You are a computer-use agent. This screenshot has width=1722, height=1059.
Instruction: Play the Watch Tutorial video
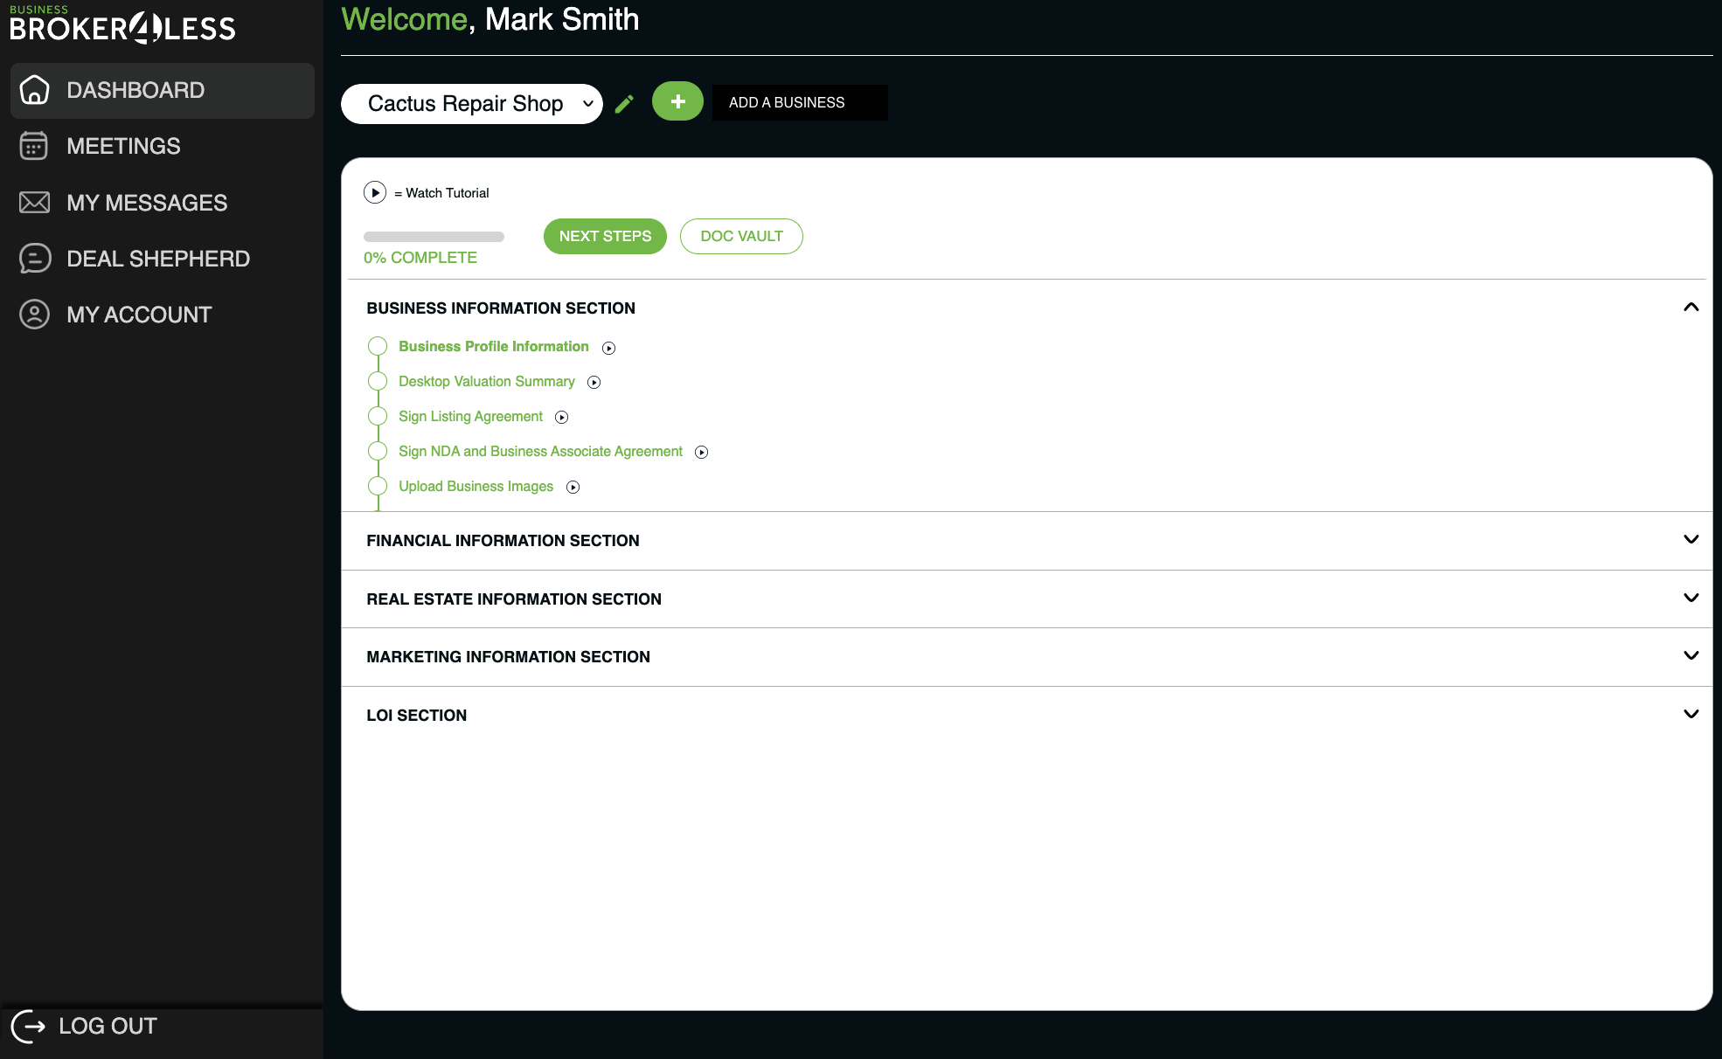(375, 192)
